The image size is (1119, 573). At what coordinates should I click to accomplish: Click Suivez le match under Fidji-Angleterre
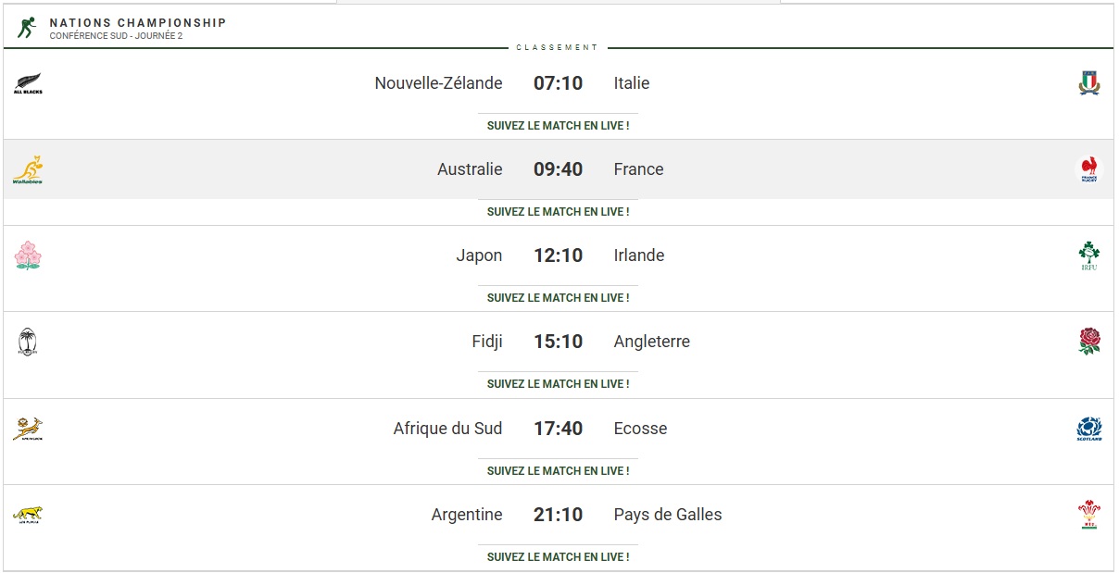pos(559,383)
